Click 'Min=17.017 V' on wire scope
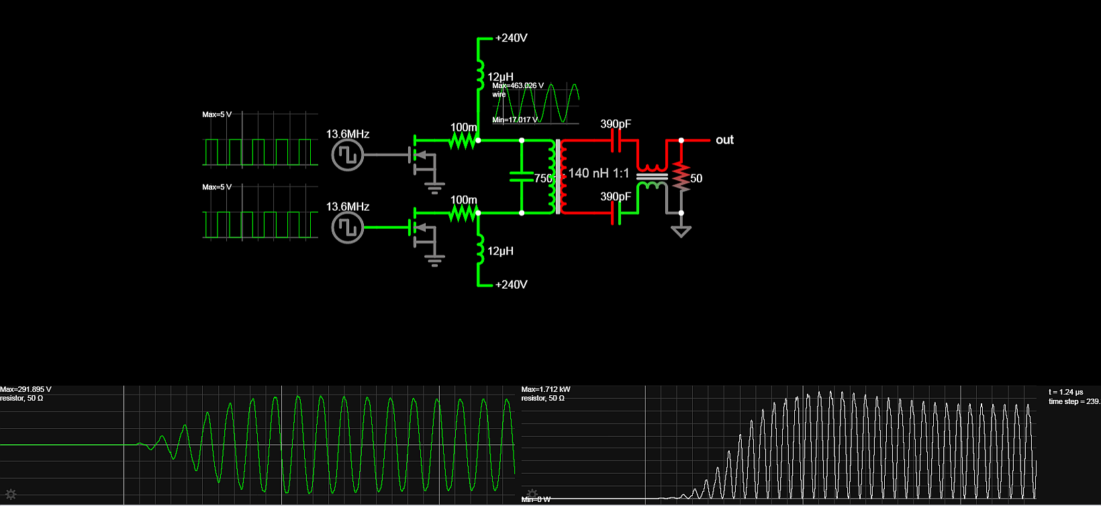The height and width of the screenshot is (506, 1101). (x=515, y=119)
